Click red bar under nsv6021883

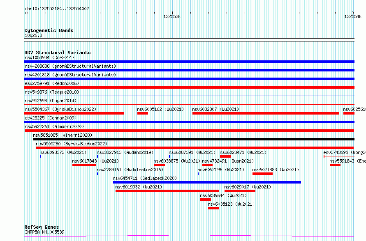[262, 174]
